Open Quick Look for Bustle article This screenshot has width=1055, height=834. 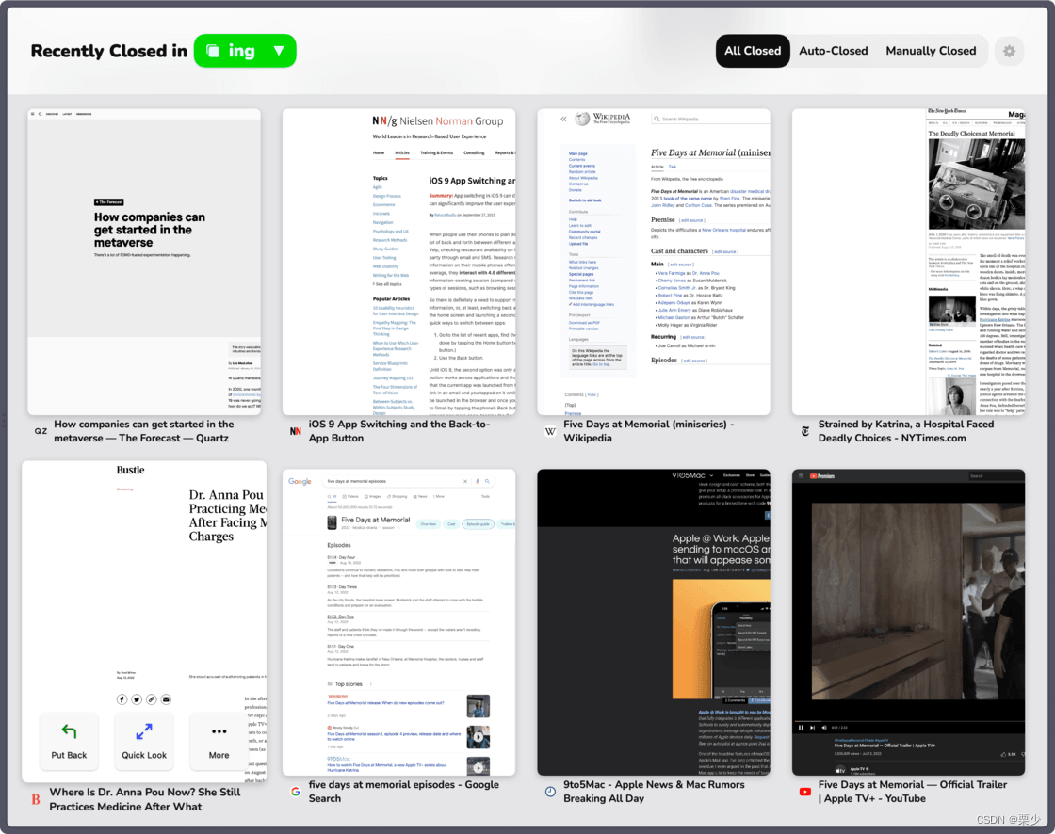point(144,741)
